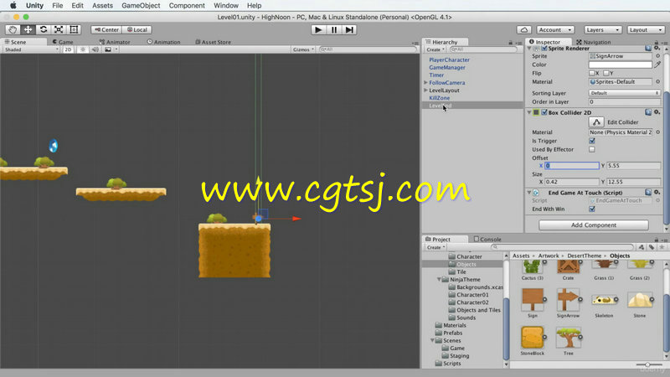670x377 pixels.
Task: Open End Game At Touch gear menu
Action: click(x=657, y=193)
